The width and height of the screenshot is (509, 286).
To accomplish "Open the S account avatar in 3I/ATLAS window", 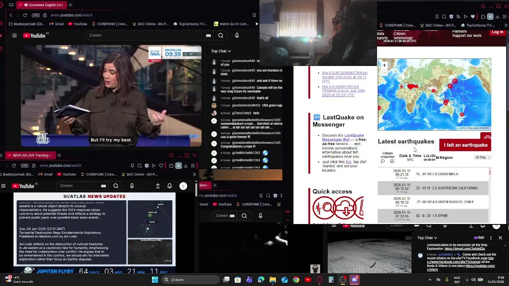I will (x=183, y=186).
